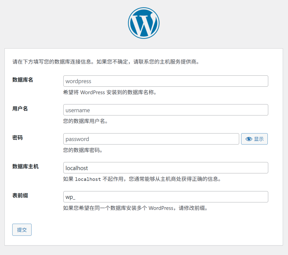288x255 pixels.
Task: Click the 表前缀 field label
Action: coord(20,196)
